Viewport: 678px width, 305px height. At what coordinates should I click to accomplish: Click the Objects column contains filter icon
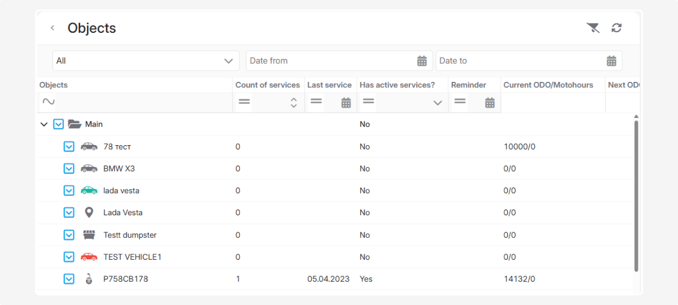[49, 102]
